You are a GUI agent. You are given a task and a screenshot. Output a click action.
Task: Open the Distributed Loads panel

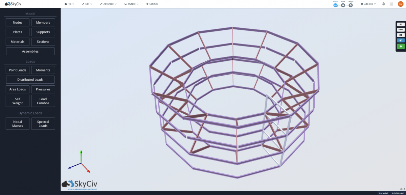[x=30, y=79]
